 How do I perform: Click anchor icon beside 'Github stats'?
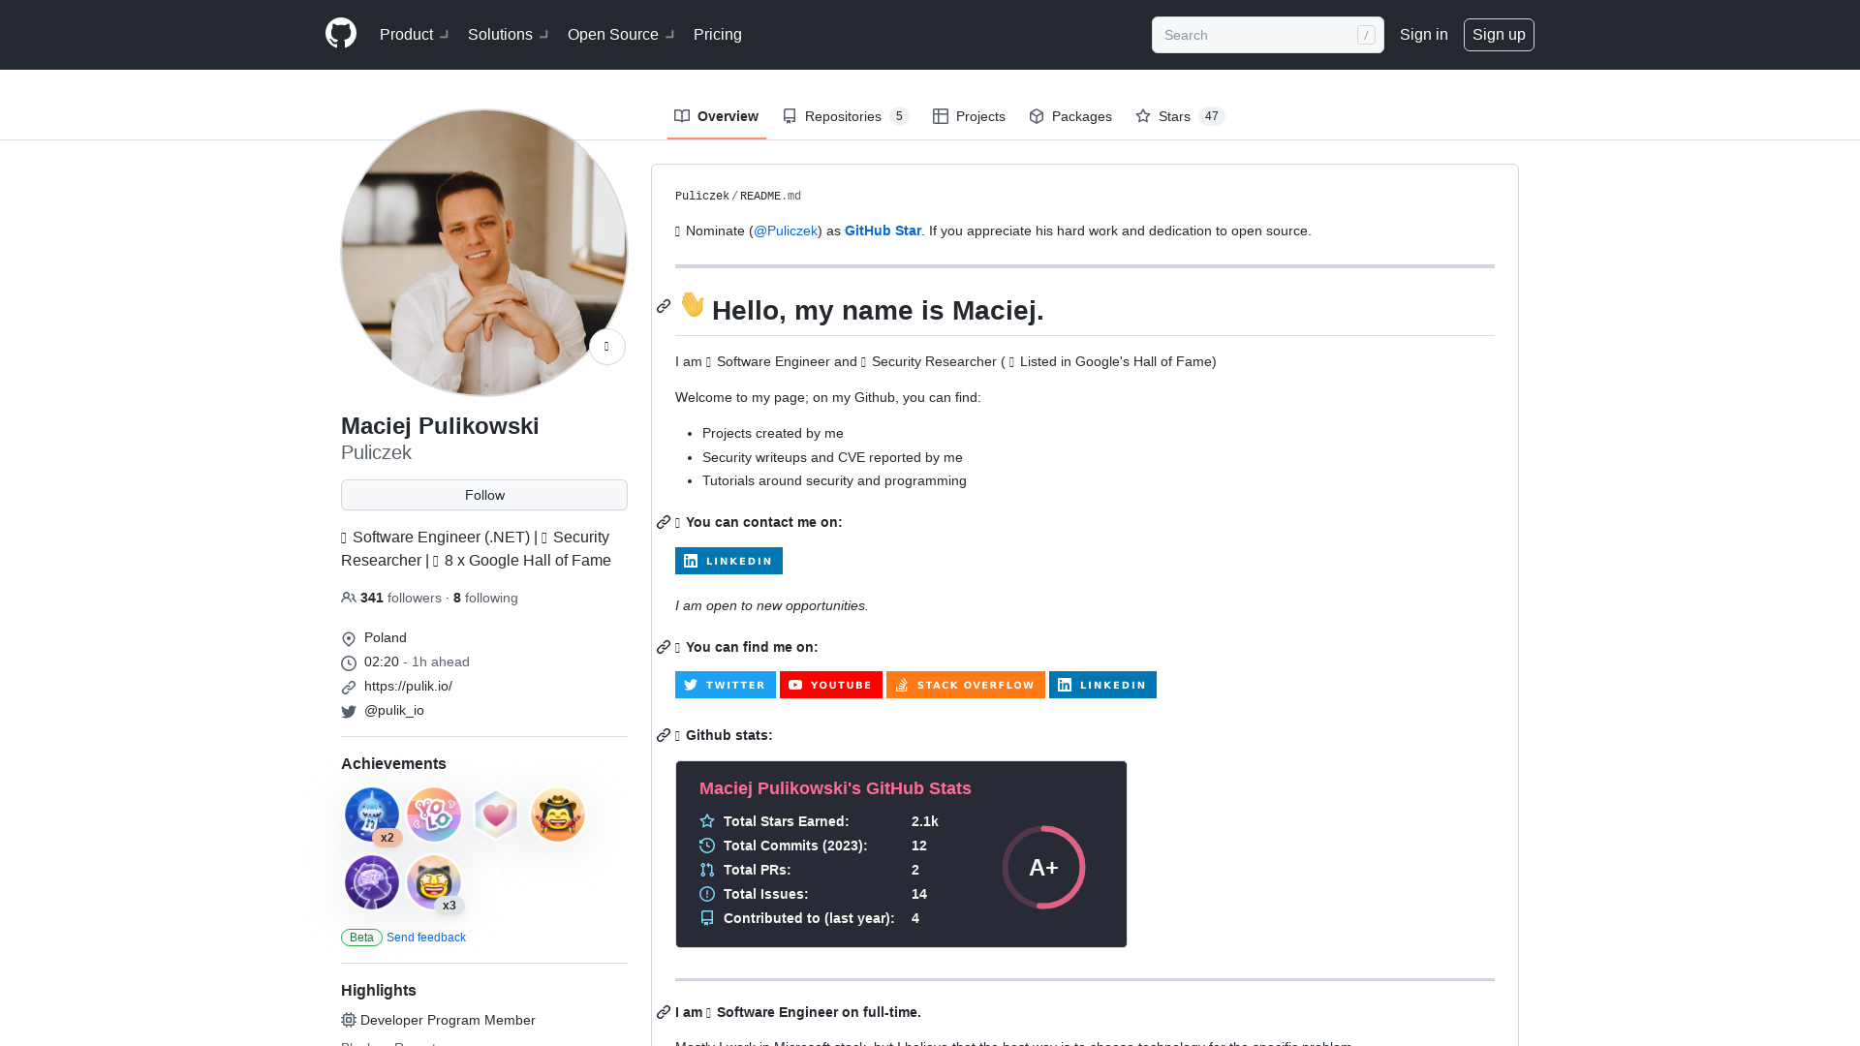coord(664,735)
